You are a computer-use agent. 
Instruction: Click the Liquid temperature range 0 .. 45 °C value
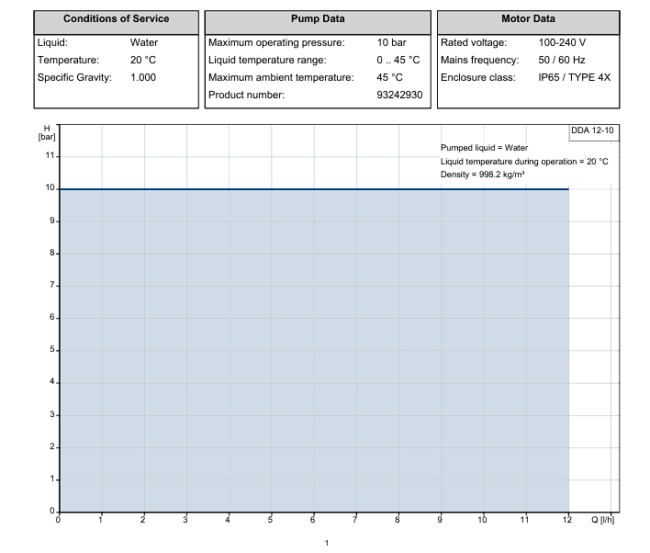[x=398, y=60]
